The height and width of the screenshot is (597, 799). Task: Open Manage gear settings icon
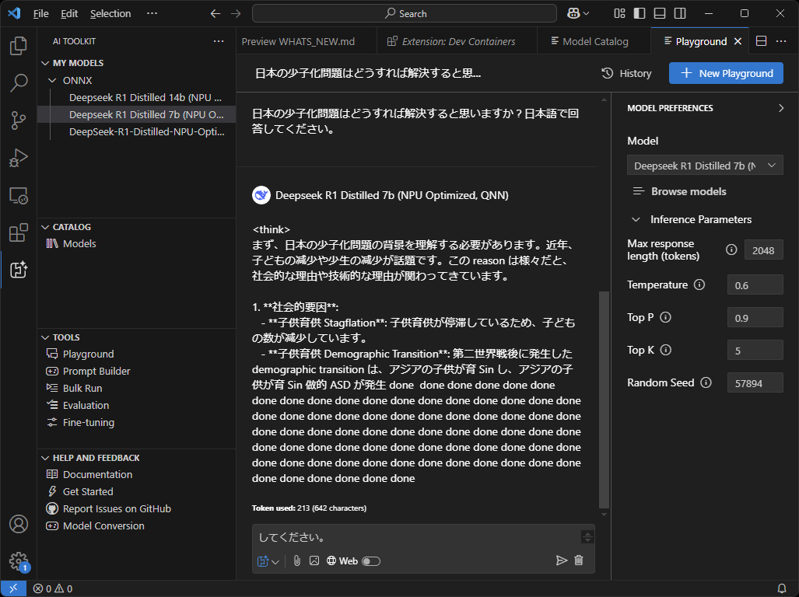[x=19, y=561]
